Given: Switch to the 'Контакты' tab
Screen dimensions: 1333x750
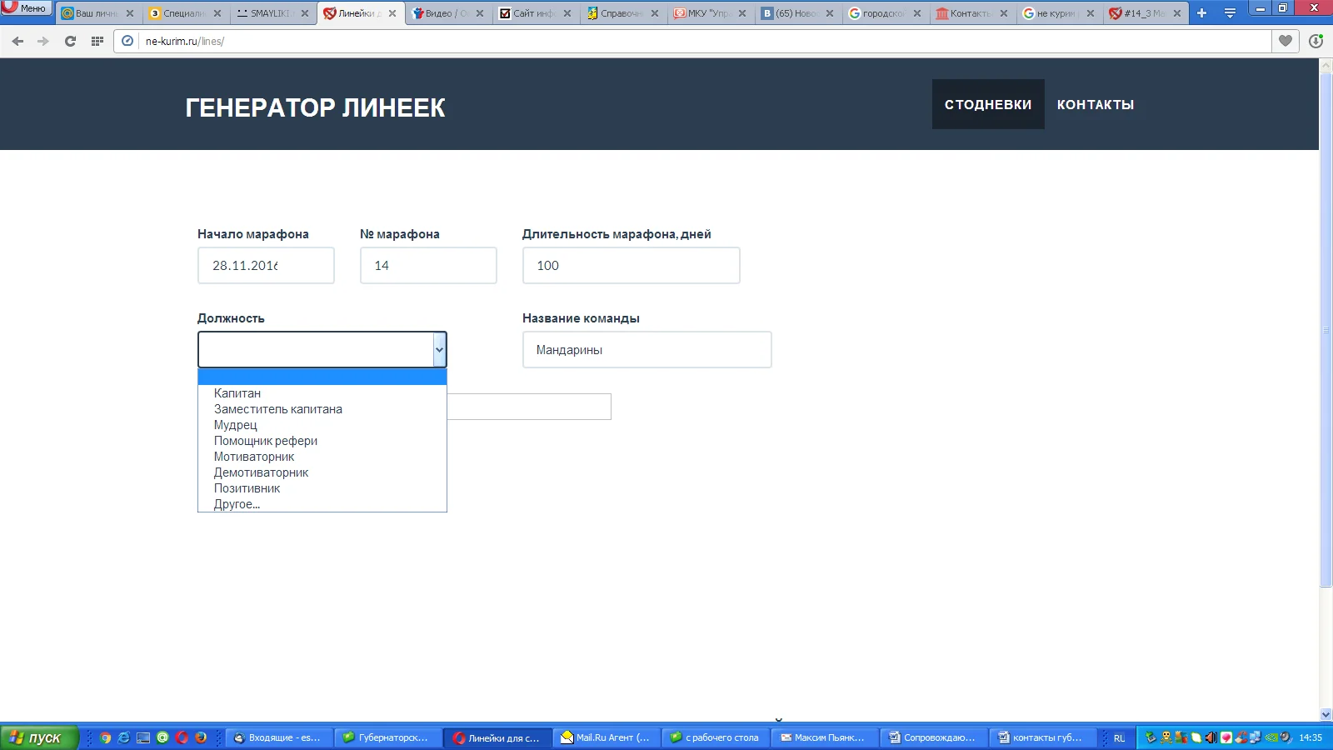Looking at the screenshot, I should pyautogui.click(x=971, y=13).
